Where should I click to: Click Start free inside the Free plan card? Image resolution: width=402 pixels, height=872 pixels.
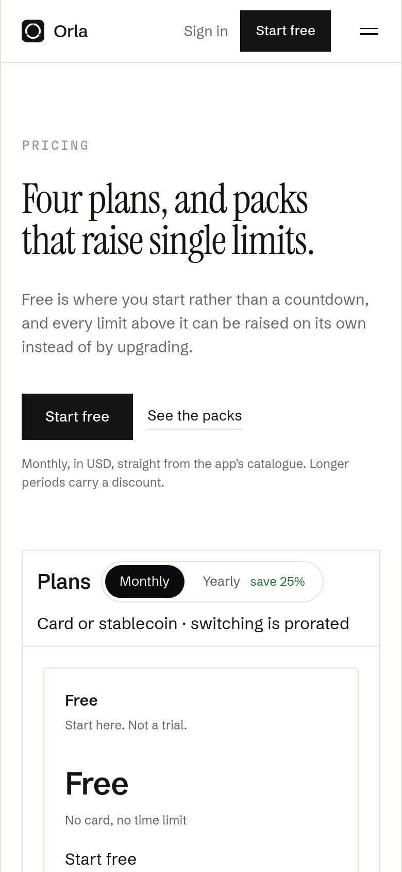(100, 859)
